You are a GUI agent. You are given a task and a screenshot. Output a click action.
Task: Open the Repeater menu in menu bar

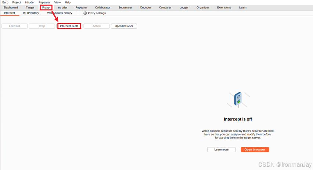(44, 3)
